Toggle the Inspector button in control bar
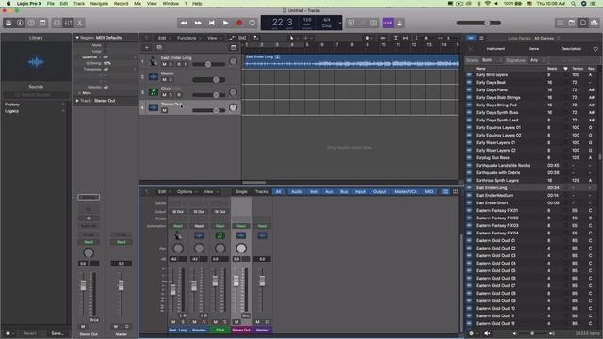 point(20,23)
